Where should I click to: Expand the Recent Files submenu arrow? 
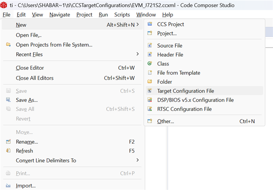pos(137,54)
